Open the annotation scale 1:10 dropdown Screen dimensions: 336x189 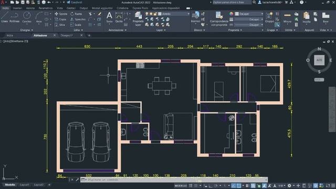[282, 186]
